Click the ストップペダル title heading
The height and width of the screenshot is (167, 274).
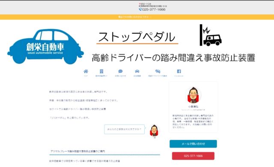pos(137,37)
